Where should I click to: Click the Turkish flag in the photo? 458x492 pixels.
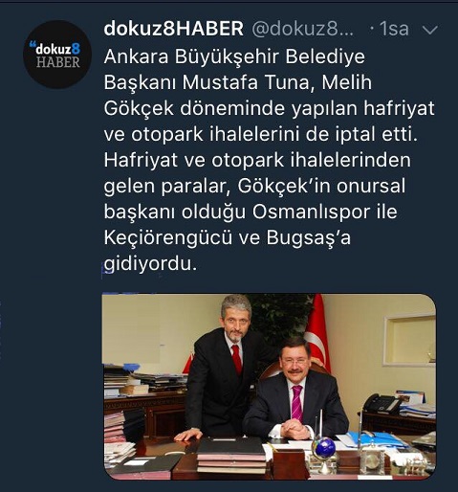pyautogui.click(x=316, y=333)
